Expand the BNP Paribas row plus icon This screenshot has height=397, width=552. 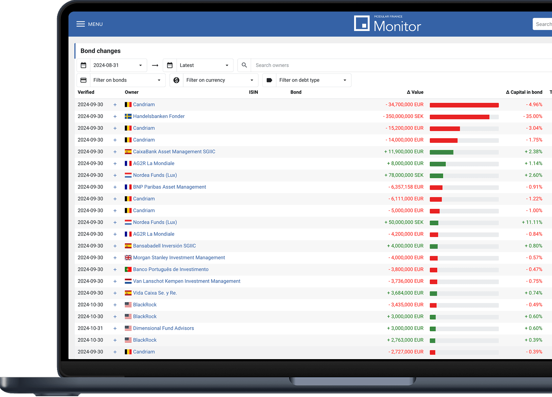pyautogui.click(x=115, y=187)
